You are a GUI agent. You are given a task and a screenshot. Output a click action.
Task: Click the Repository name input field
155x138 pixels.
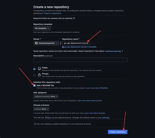(76, 43)
